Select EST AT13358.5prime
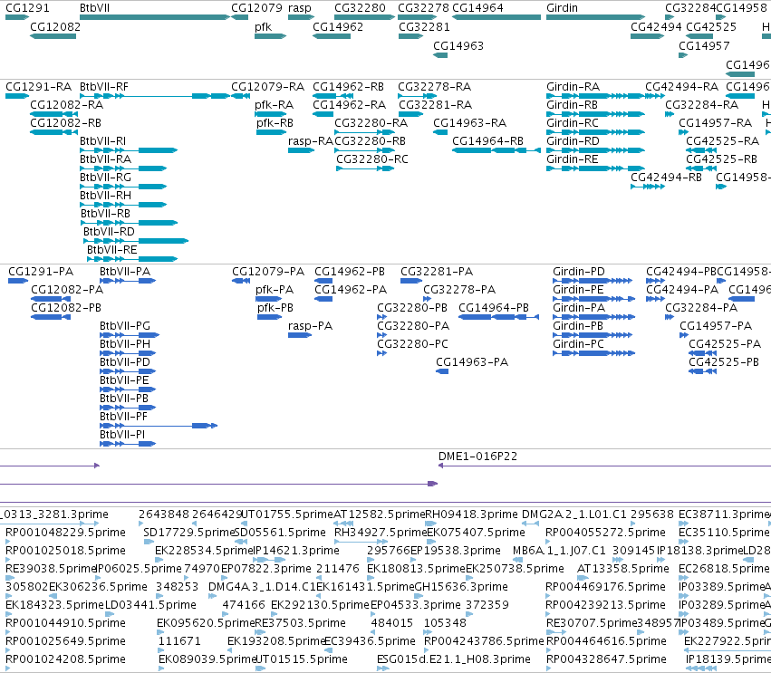Viewport: 771px width, 673px height. 623,568
